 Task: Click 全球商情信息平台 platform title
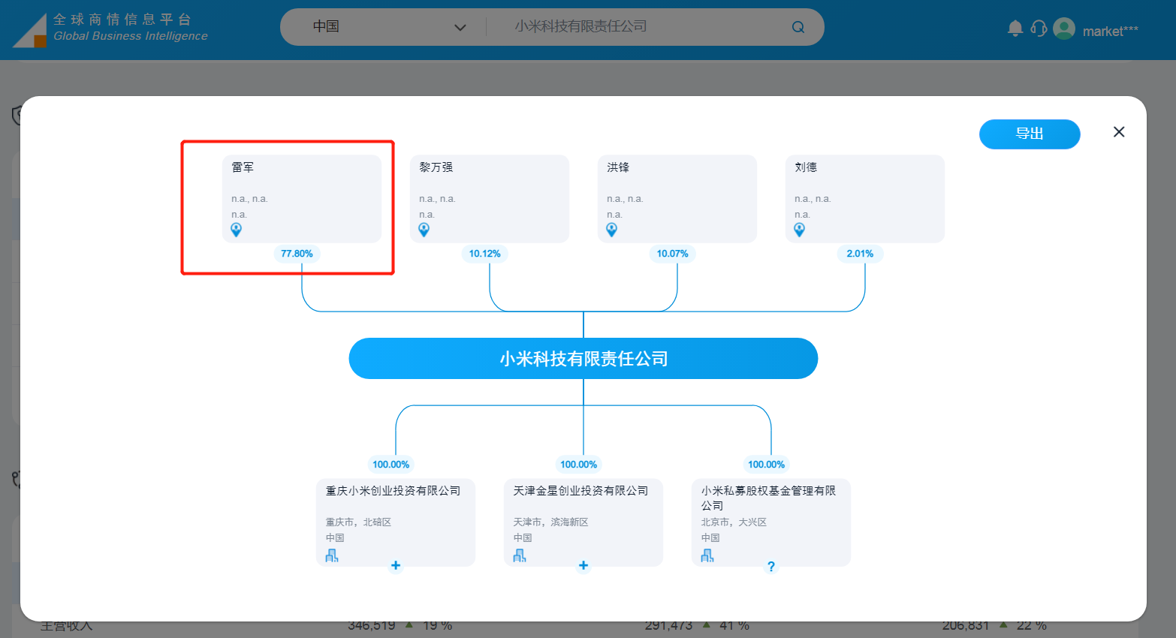122,20
